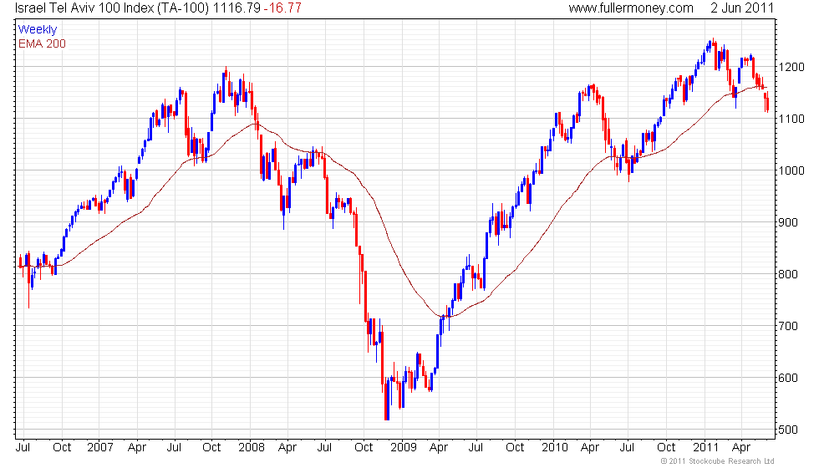
Task: Click the blue 'Weekly' legend label
Action: tap(37, 30)
